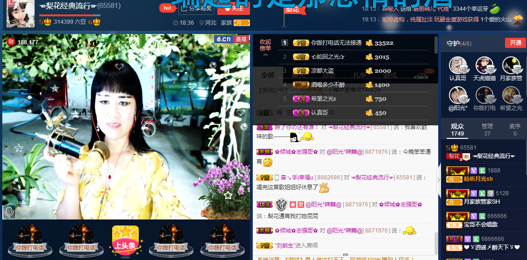
Task: Click the OK hand emoji in chat
Action: coord(324,188)
